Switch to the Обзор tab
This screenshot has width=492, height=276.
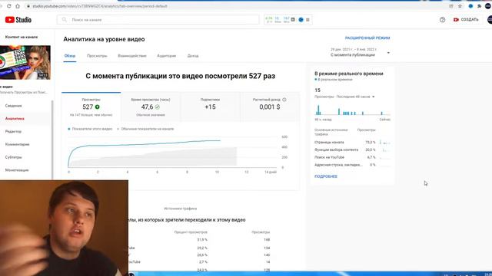pyautogui.click(x=70, y=56)
